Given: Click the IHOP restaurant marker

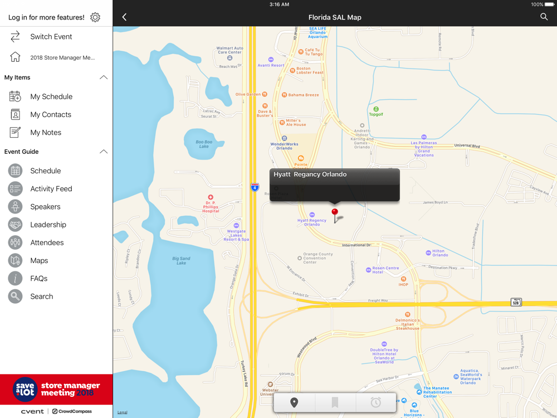Looking at the screenshot, I should pos(403,279).
